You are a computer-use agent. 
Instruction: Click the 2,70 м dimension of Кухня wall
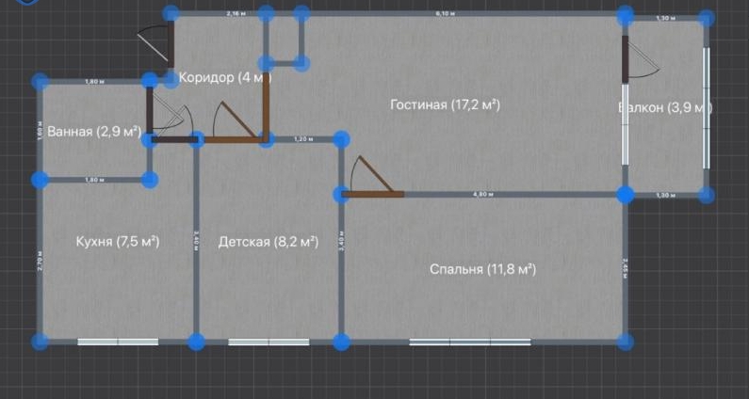(x=41, y=261)
